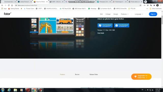Click the browser forward arrow

click(x=5, y=5)
